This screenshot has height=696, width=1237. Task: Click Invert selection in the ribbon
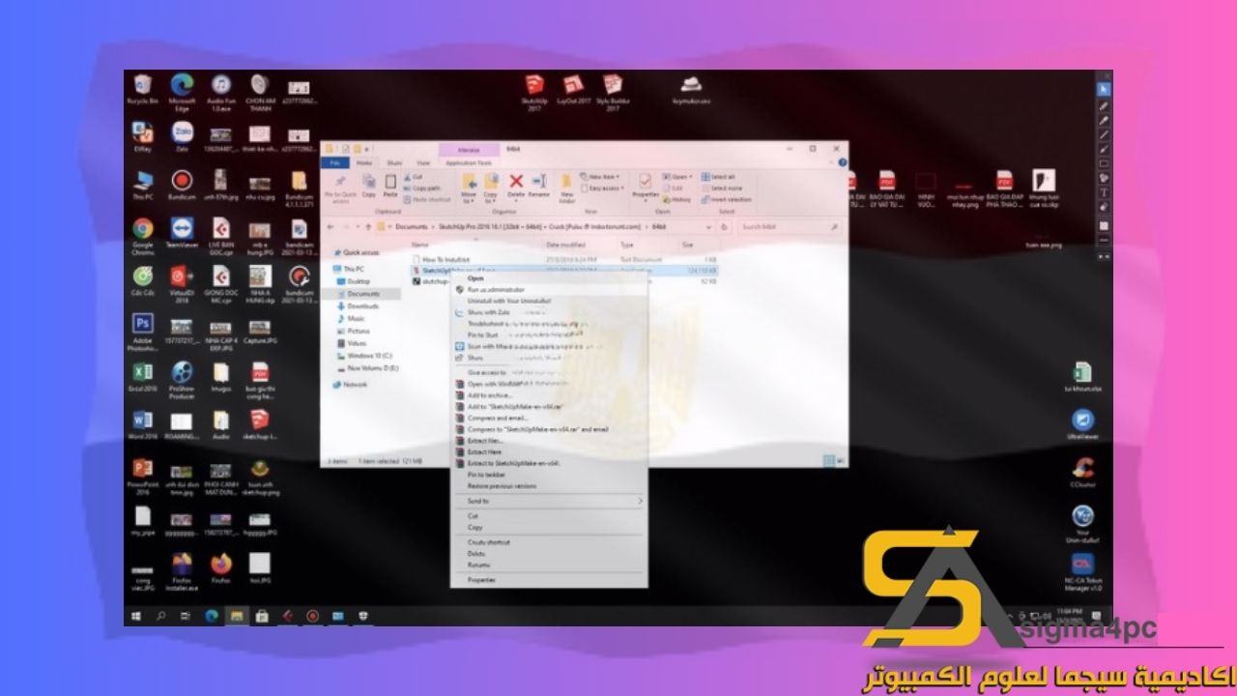[x=726, y=199]
